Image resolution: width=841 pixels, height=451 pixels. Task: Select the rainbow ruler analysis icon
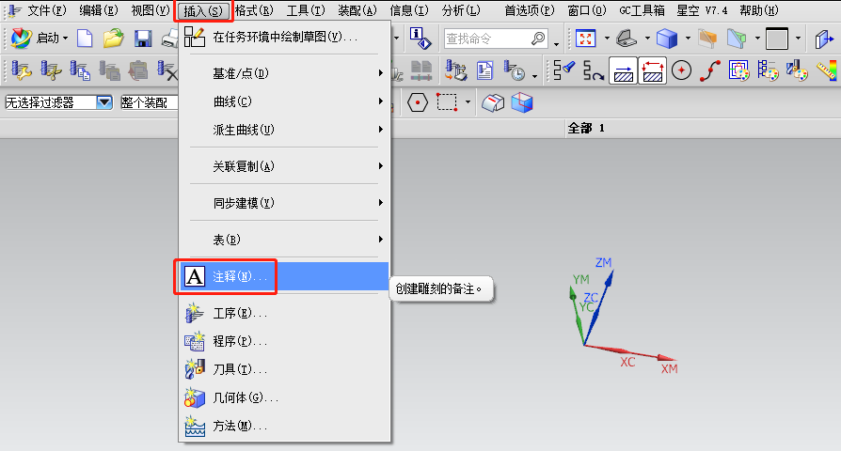click(827, 70)
